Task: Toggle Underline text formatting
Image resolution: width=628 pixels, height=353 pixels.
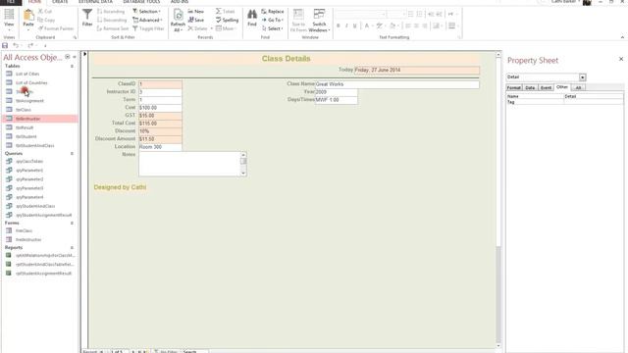Action: (354, 25)
